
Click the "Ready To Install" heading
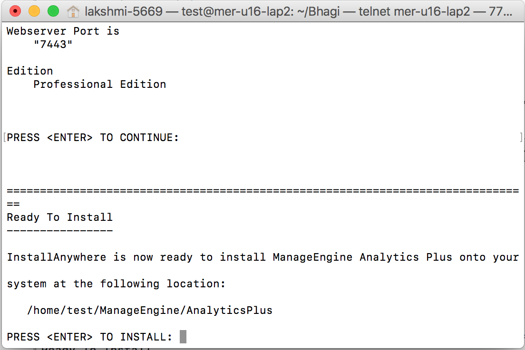[x=59, y=218]
